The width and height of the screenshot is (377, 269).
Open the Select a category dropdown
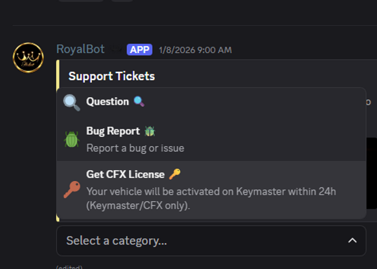[x=211, y=241]
